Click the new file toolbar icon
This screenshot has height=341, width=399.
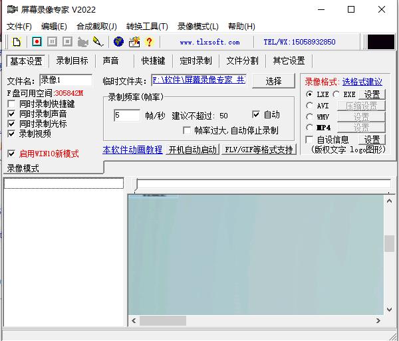pyautogui.click(x=17, y=42)
